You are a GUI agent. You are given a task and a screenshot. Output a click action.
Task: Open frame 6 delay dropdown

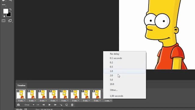[76, 101]
